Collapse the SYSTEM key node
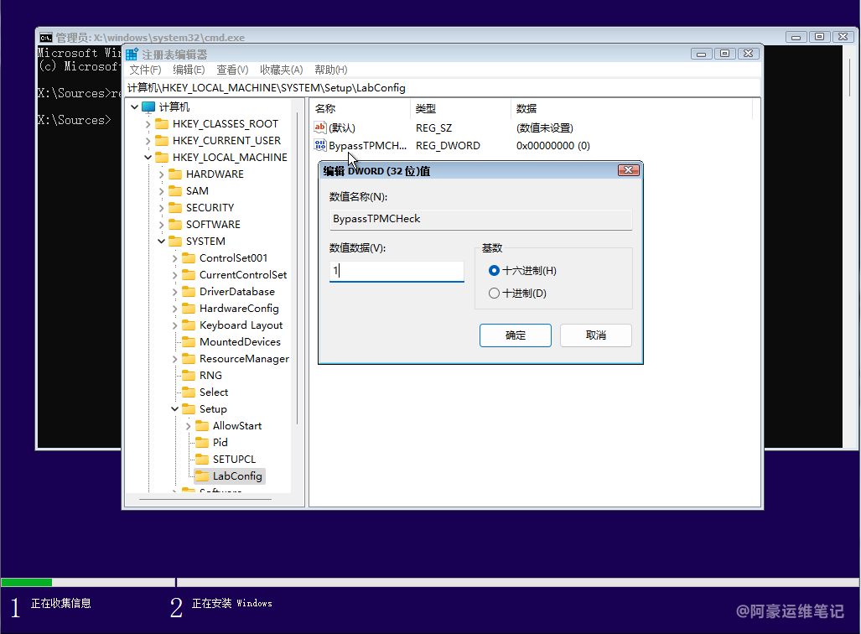The height and width of the screenshot is (634, 861). coord(162,242)
